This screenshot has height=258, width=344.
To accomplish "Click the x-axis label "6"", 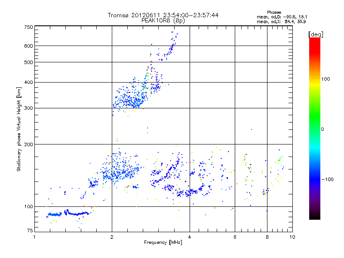I will pyautogui.click(x=235, y=237).
